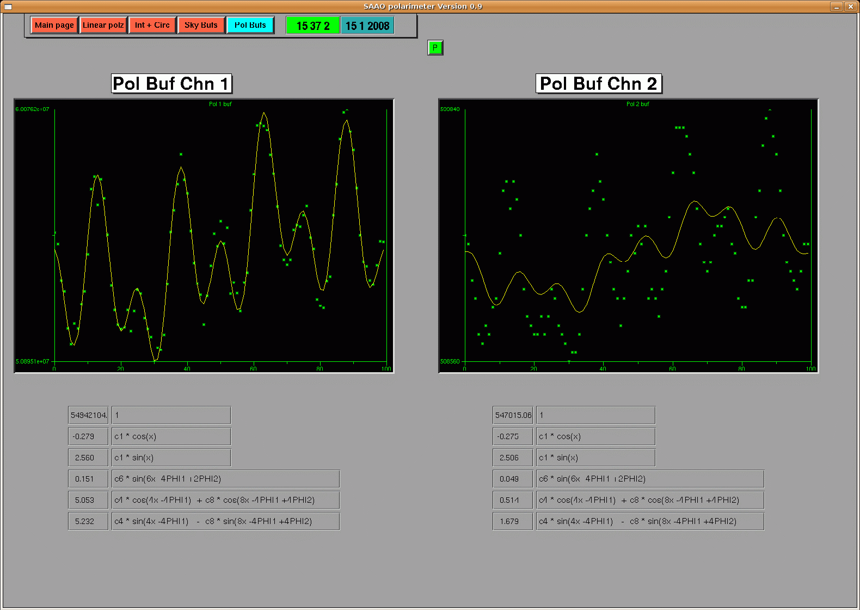Select channel 1 coefficient 5.232
The height and width of the screenshot is (610, 860).
tap(88, 521)
